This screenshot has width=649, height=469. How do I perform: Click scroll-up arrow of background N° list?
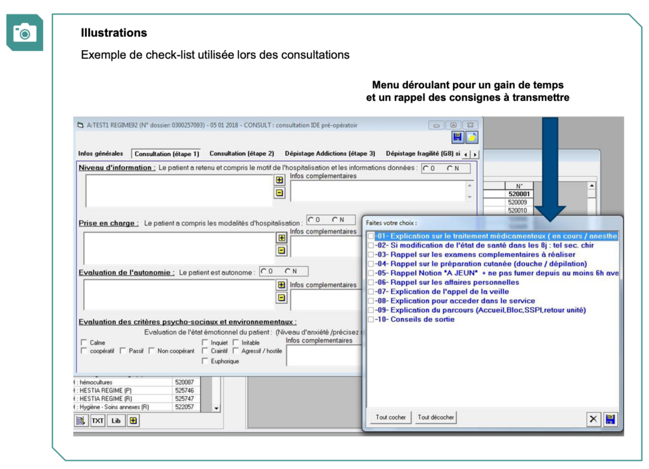592,185
